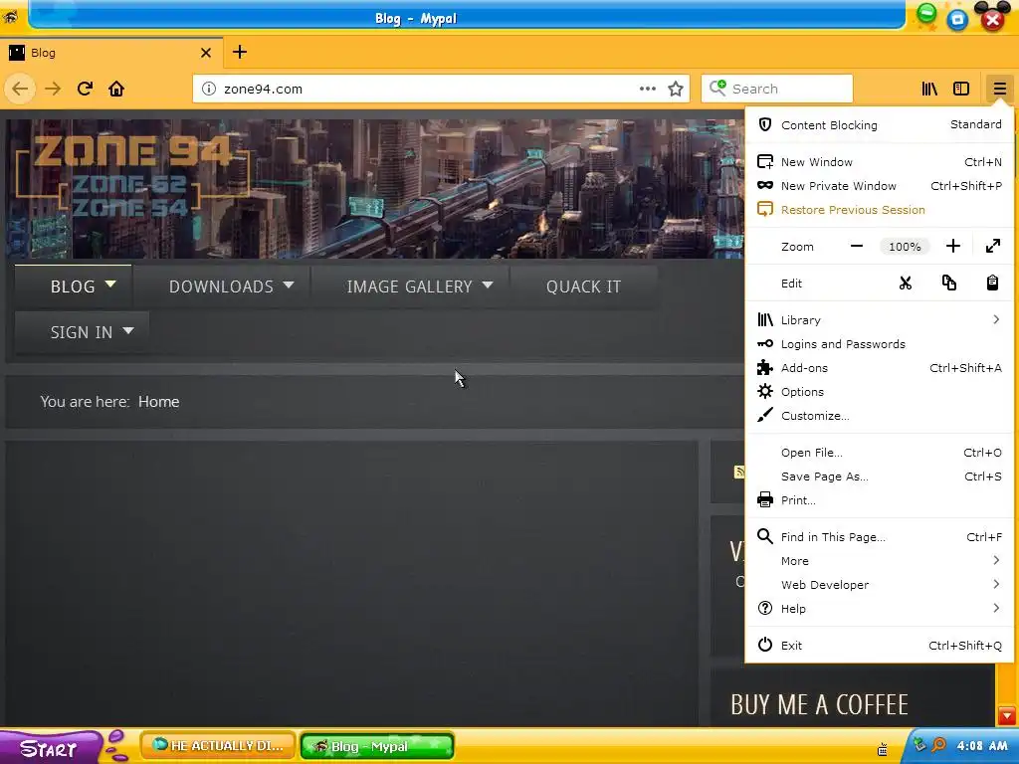Select the Print… option
1019x764 pixels.
880,500
